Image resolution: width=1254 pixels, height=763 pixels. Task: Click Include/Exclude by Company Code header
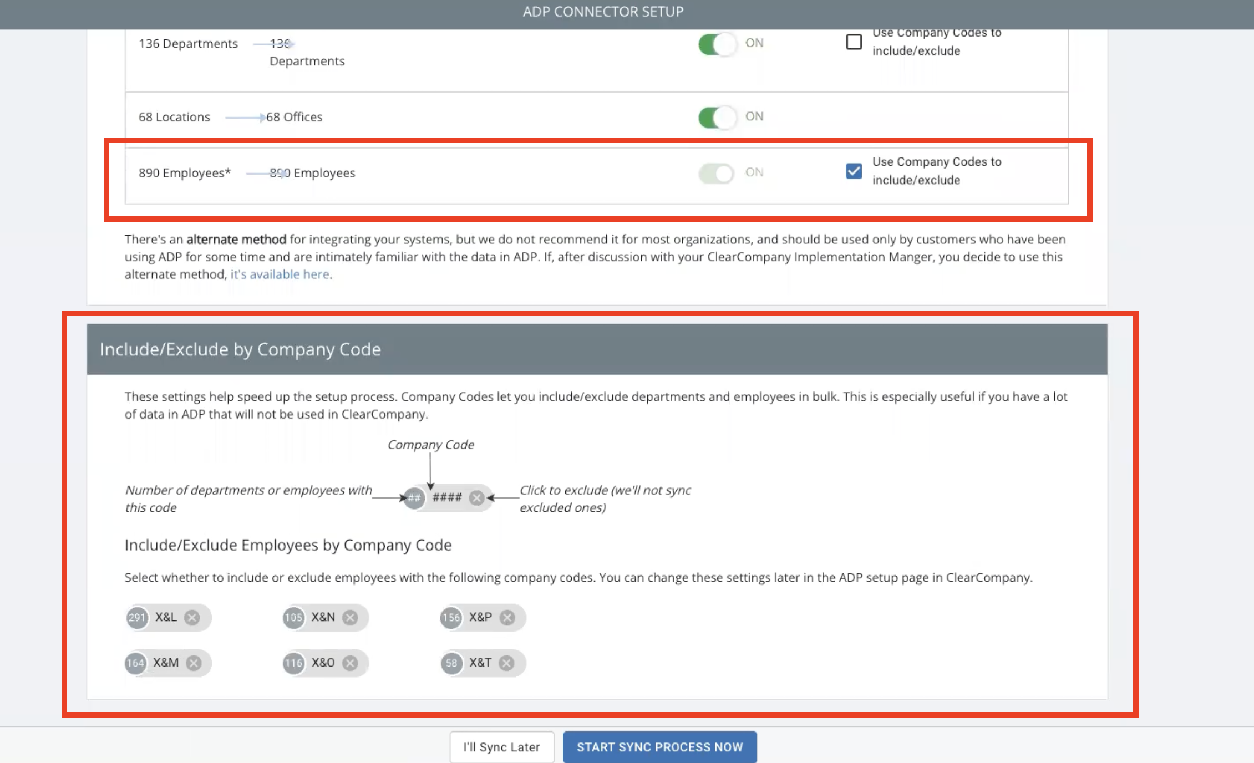click(597, 349)
